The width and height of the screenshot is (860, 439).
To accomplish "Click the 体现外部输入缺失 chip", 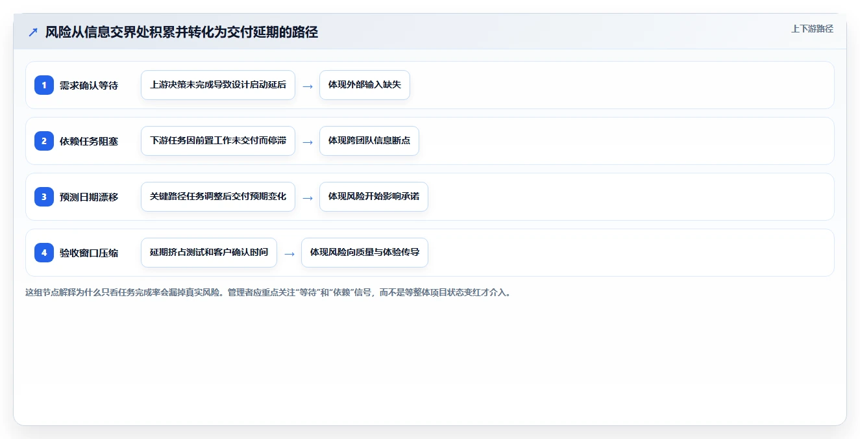I will (x=365, y=85).
